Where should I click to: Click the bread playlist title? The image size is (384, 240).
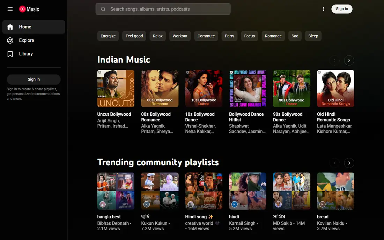[323, 217]
